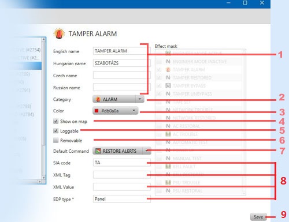Expand the Color #db0a0a dropdown
Image resolution: width=289 pixels, height=222 pixels.
pos(134,111)
